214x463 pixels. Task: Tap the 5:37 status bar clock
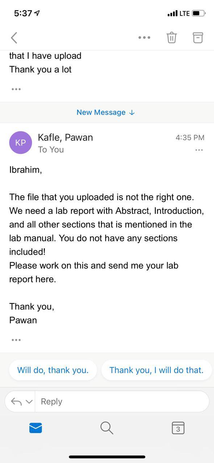[23, 13]
